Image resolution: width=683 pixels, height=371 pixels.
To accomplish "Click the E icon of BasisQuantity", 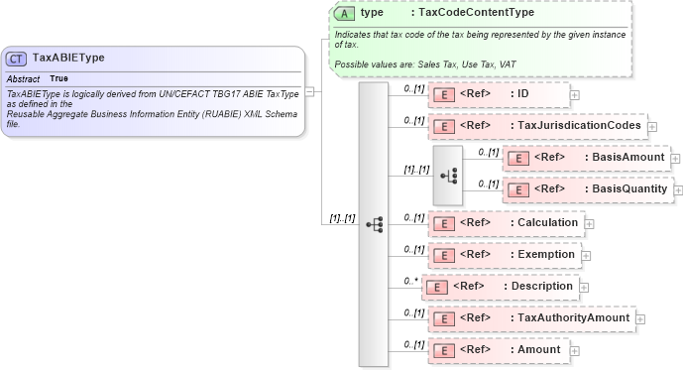I will point(518,190).
